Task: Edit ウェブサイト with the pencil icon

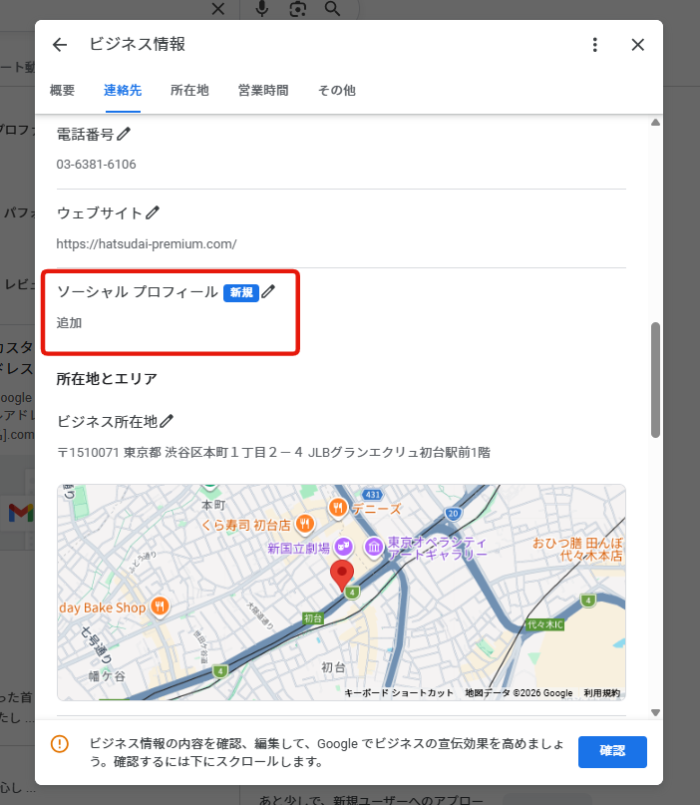Action: point(153,212)
